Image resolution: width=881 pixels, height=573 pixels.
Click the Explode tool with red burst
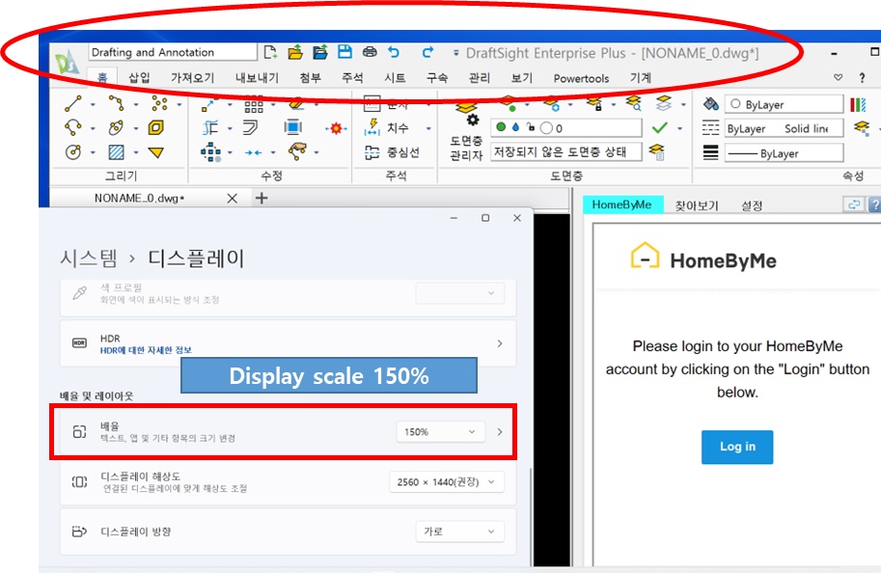click(336, 128)
